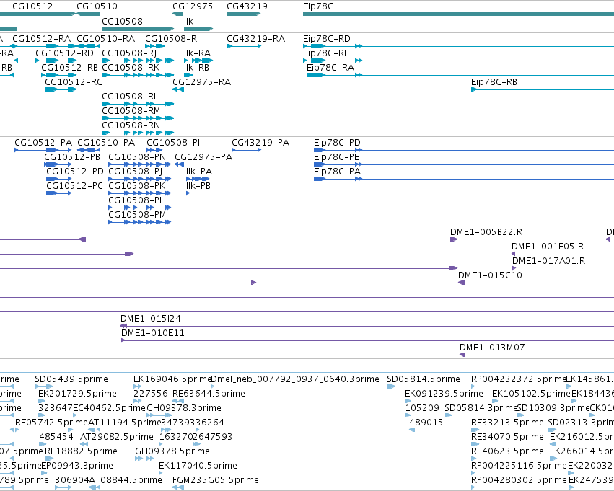This screenshot has width=614, height=491.
Task: Open transcript CG10512-RA label
Action: coord(42,39)
